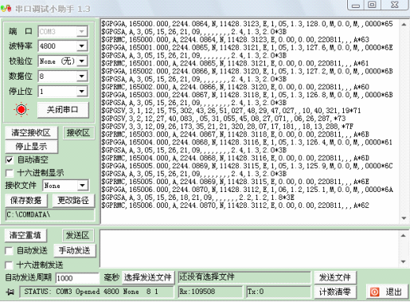Click the $GPRMC 165006.000 line ending A*62
This screenshot has width=410, height=302.
[x=235, y=206]
